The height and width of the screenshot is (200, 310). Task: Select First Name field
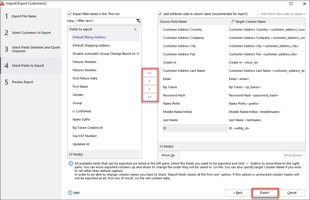point(106,87)
